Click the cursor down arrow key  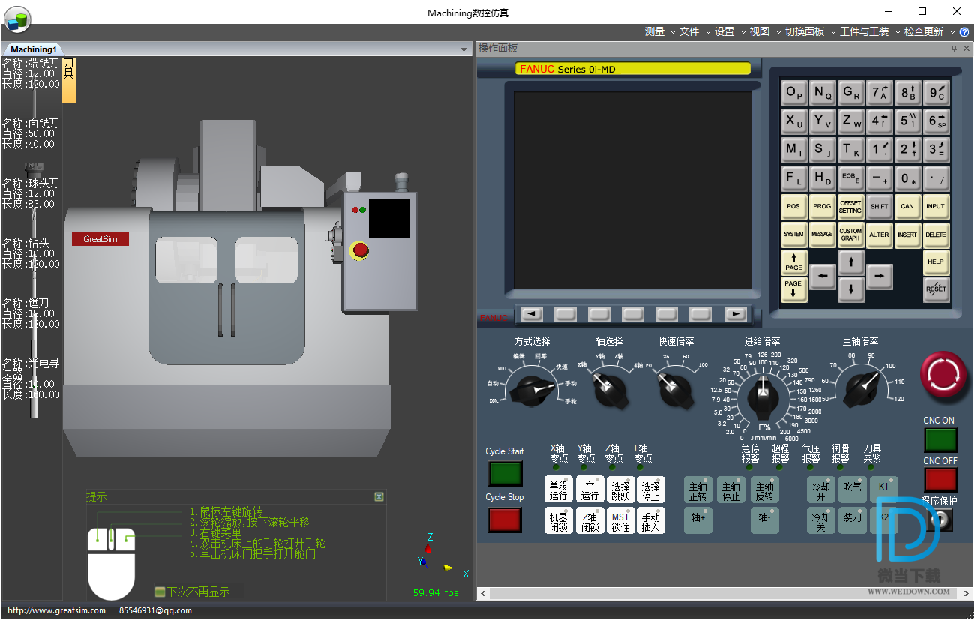(850, 289)
